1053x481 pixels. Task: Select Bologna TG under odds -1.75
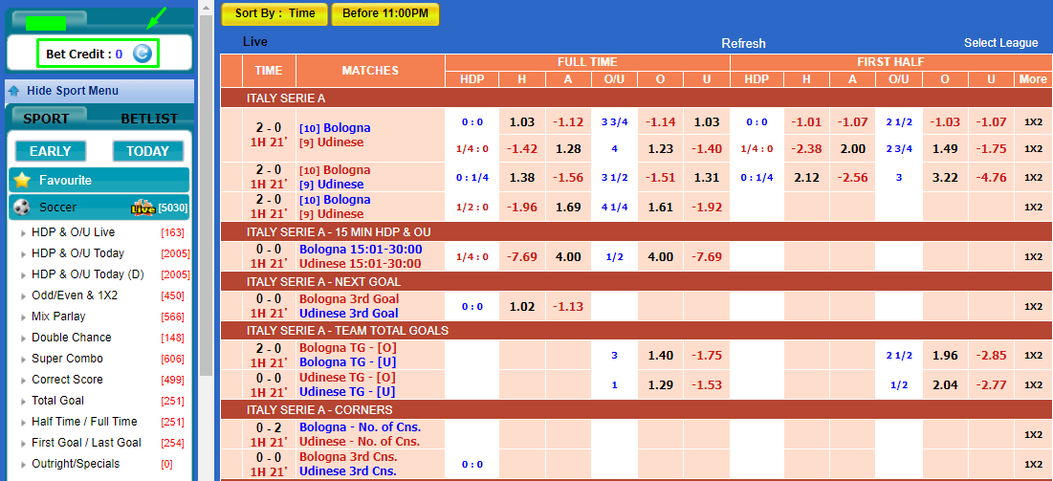[x=707, y=356]
